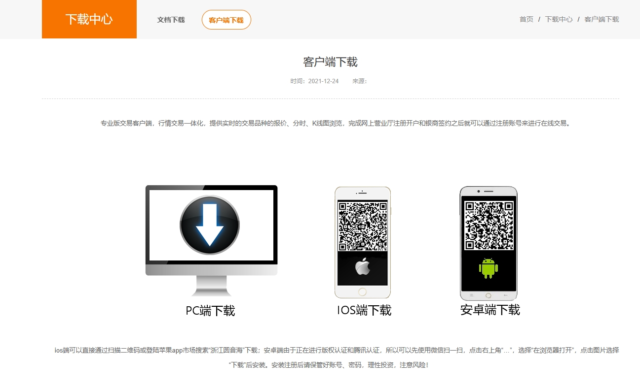This screenshot has width=640, height=389.
Task: Click the green Android robot icon
Action: coord(489,268)
